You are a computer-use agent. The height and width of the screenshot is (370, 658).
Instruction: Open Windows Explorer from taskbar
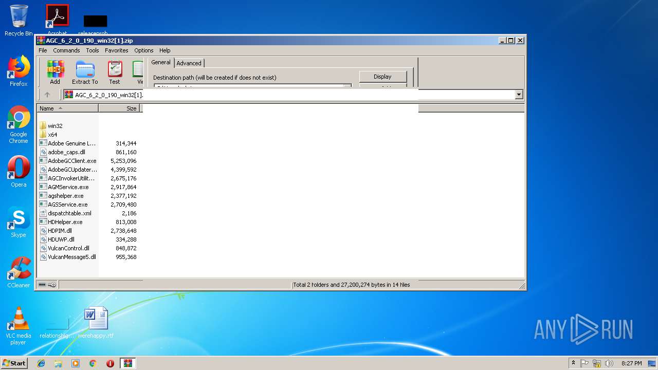[58, 363]
